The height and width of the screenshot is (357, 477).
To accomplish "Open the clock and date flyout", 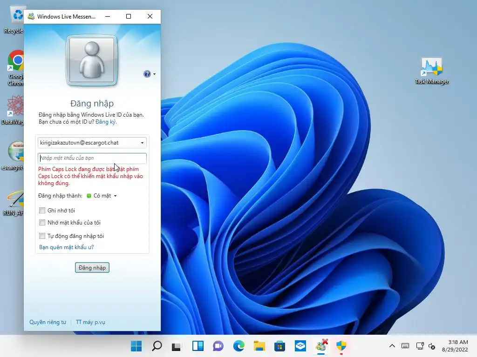I will [455, 346].
